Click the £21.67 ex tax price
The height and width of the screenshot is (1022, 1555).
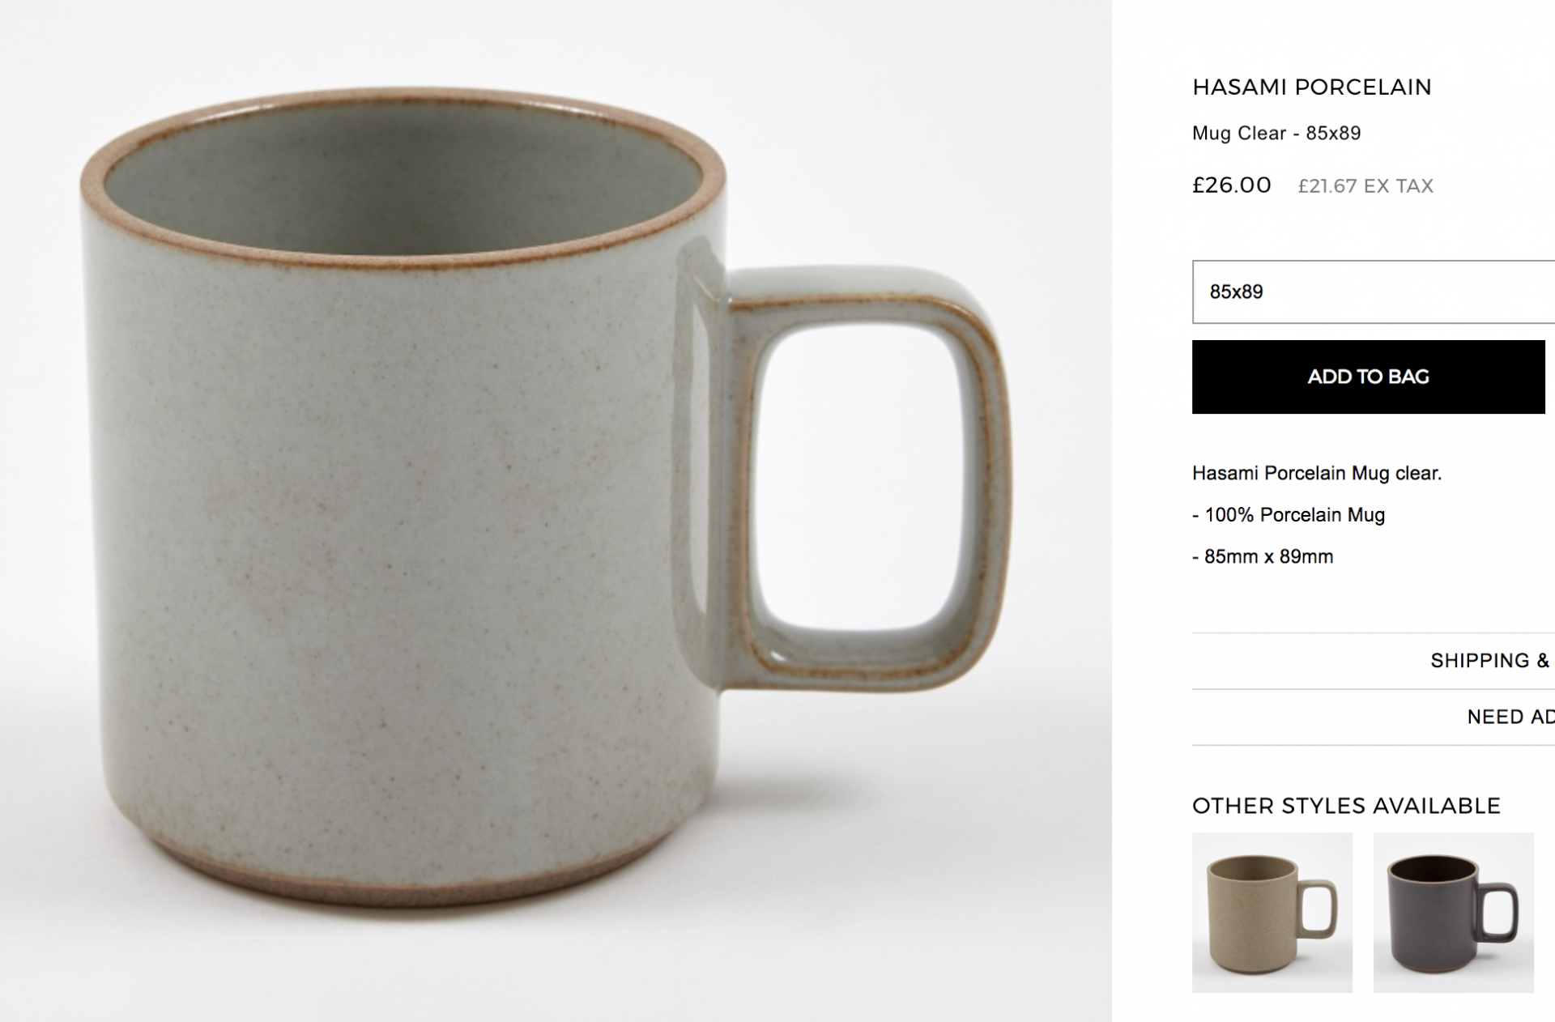tap(1365, 186)
